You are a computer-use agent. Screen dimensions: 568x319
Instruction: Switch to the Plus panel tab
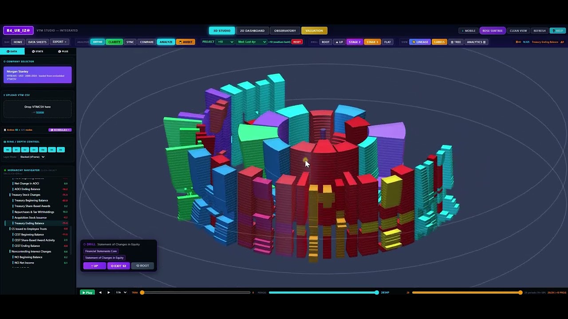coord(63,51)
